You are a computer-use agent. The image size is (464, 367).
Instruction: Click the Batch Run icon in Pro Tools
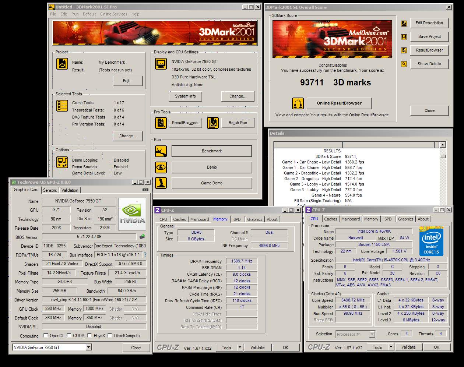click(x=212, y=123)
